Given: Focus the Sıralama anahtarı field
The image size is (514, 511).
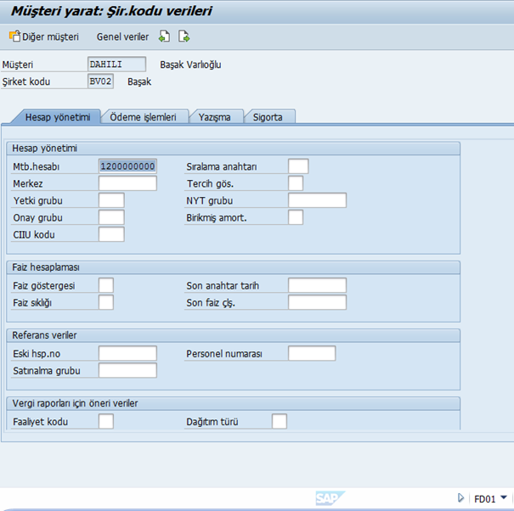Looking at the screenshot, I should [298, 166].
